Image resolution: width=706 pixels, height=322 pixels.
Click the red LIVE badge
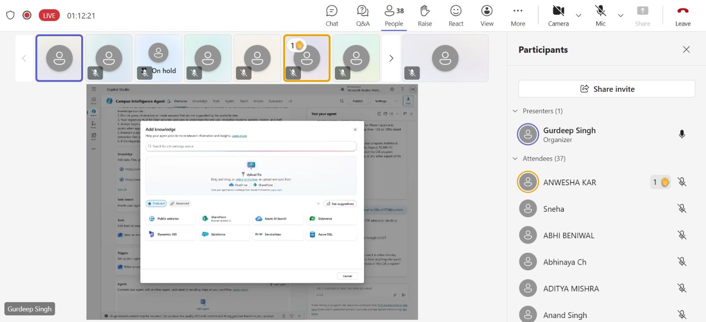point(49,15)
